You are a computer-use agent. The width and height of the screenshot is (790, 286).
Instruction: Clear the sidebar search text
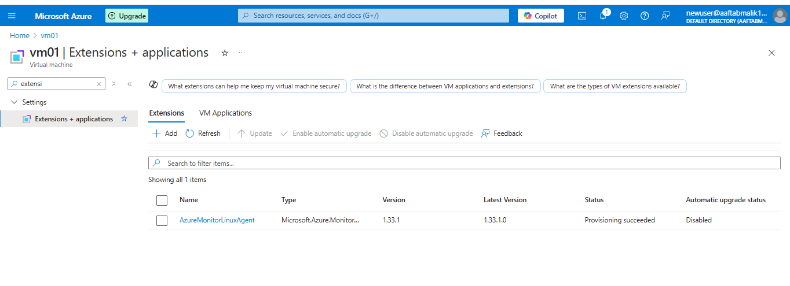[x=99, y=84]
